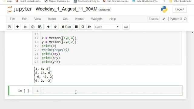This screenshot has width=194, height=109.
Task: Click the pencil edit mode icon
Action: coord(164,19)
